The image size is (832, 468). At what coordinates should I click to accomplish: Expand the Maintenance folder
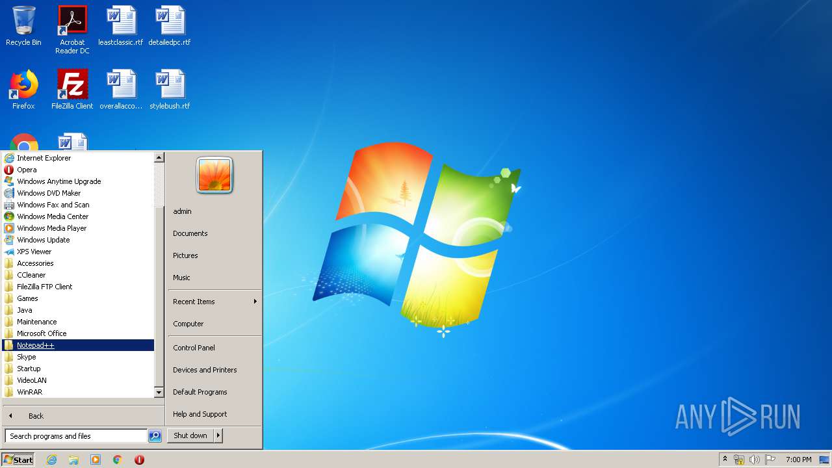[78, 322]
